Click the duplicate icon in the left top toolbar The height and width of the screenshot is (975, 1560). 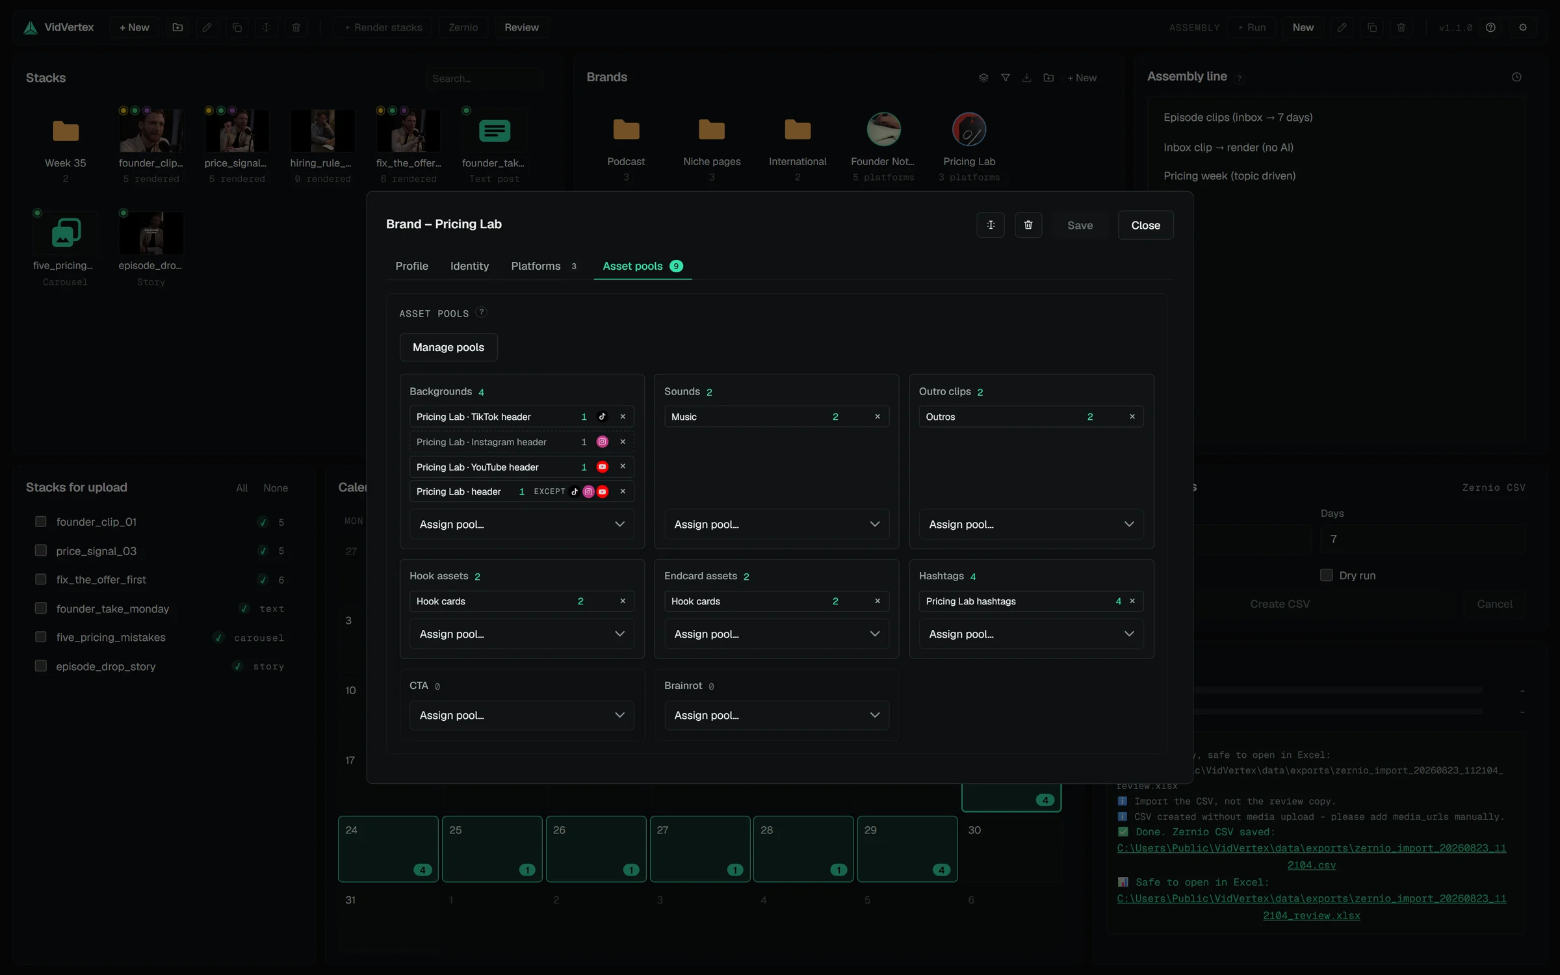237,27
